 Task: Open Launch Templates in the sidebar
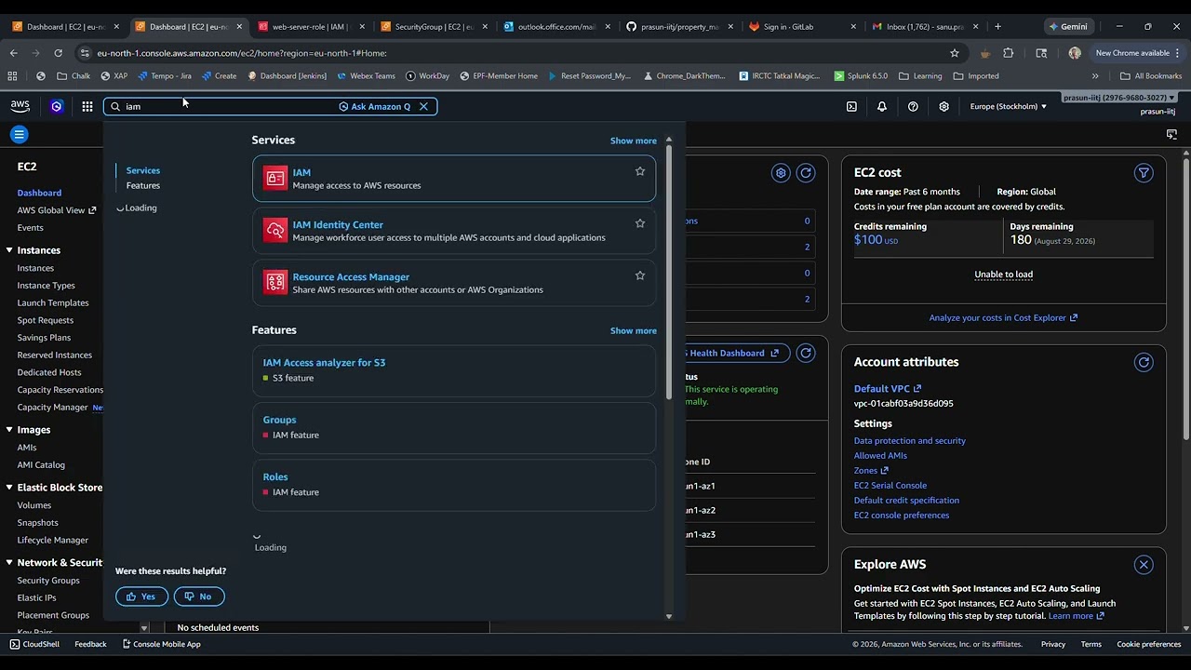coord(53,302)
